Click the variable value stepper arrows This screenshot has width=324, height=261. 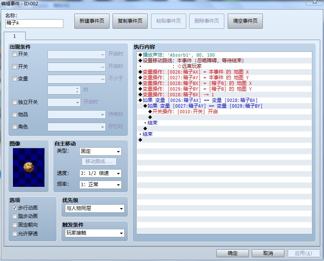tap(77, 90)
